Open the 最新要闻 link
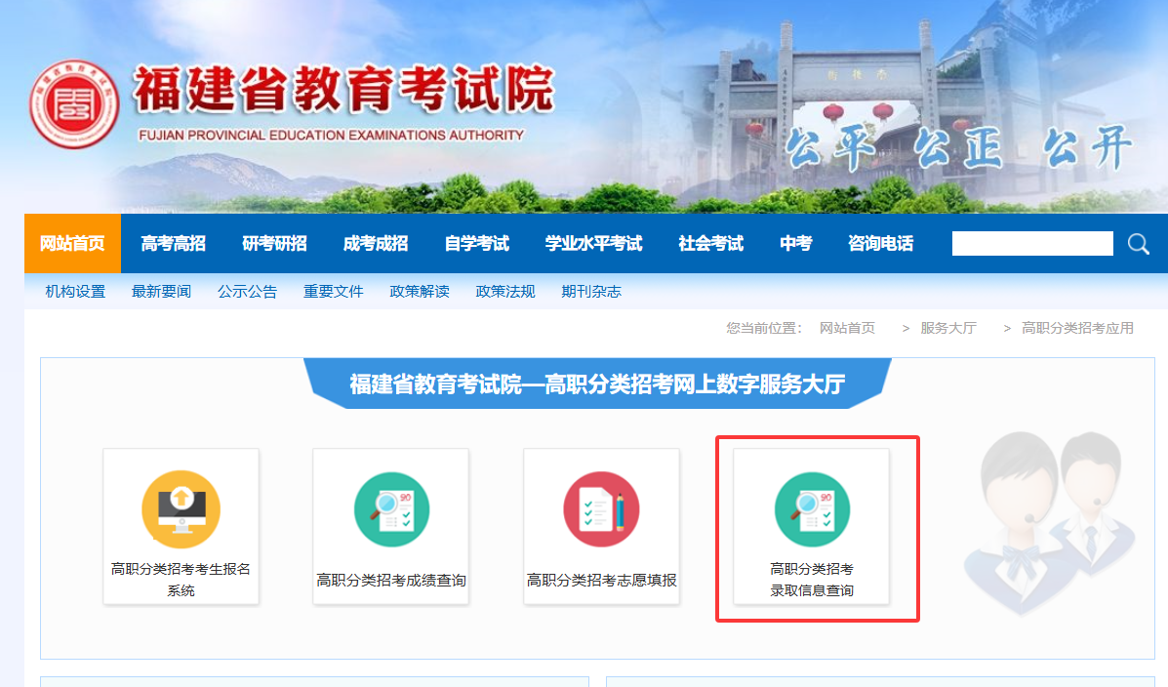Image resolution: width=1168 pixels, height=687 pixels. click(x=161, y=290)
